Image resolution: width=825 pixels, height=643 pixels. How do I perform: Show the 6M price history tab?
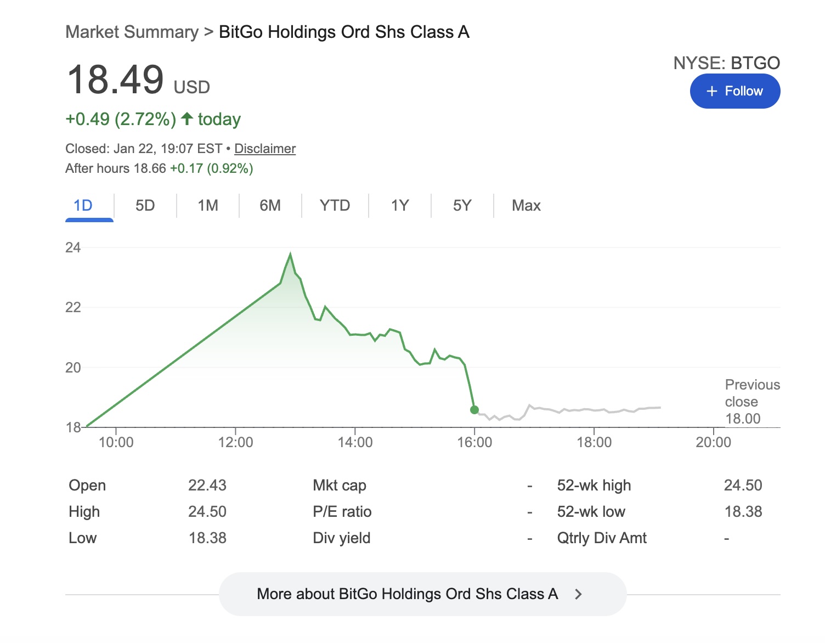click(x=270, y=206)
